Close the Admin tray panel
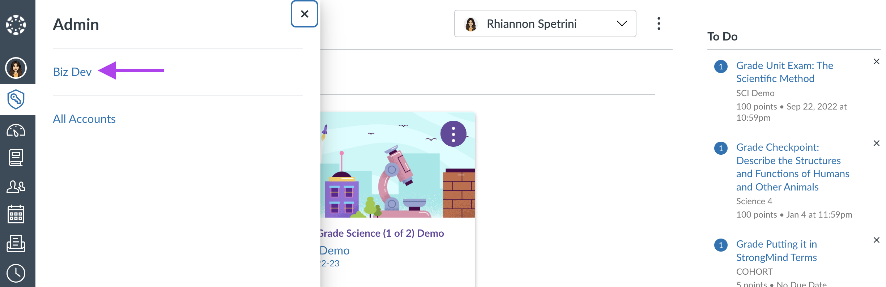This screenshot has width=886, height=287. [304, 14]
